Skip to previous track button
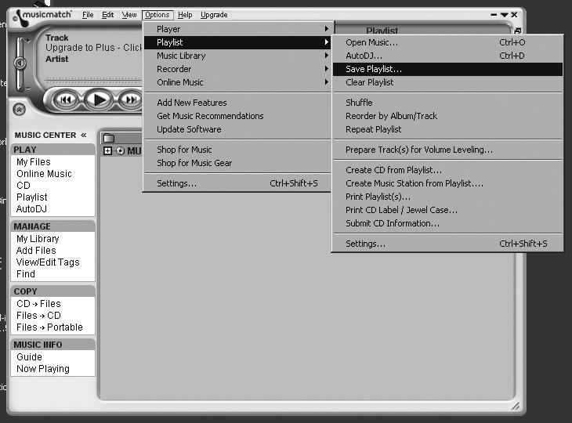The width and height of the screenshot is (572, 423). click(66, 99)
